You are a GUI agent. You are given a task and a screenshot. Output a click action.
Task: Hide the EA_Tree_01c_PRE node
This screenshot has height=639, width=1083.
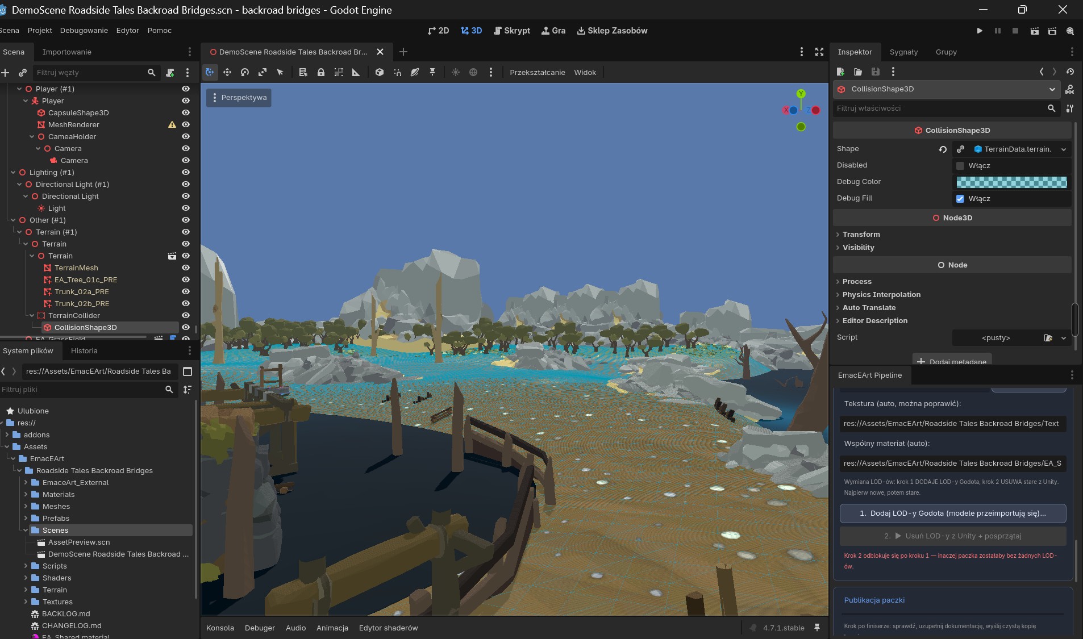[185, 279]
